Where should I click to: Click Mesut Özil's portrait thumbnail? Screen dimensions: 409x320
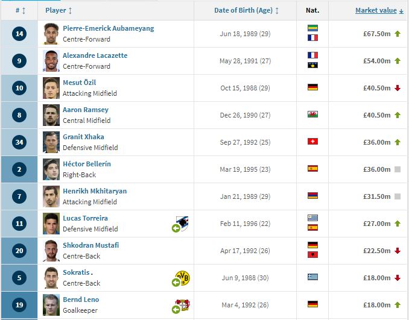click(x=51, y=88)
